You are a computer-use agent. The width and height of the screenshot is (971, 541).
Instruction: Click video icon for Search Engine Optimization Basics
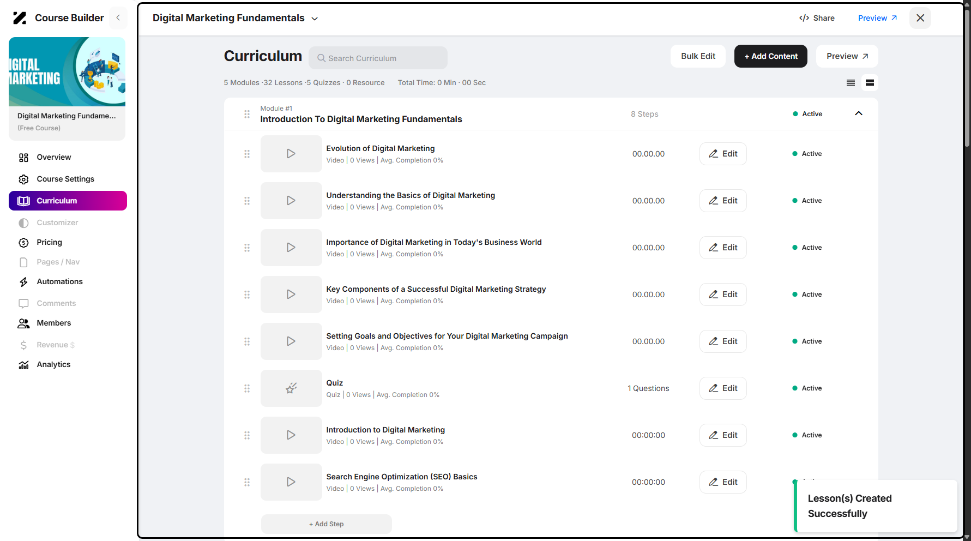291,482
